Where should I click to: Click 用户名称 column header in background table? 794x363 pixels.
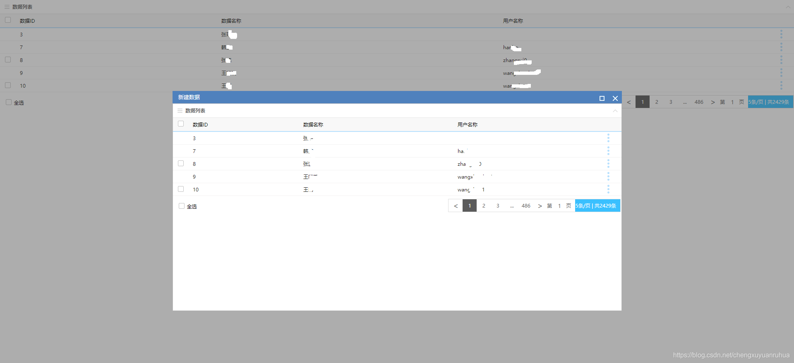pos(513,21)
